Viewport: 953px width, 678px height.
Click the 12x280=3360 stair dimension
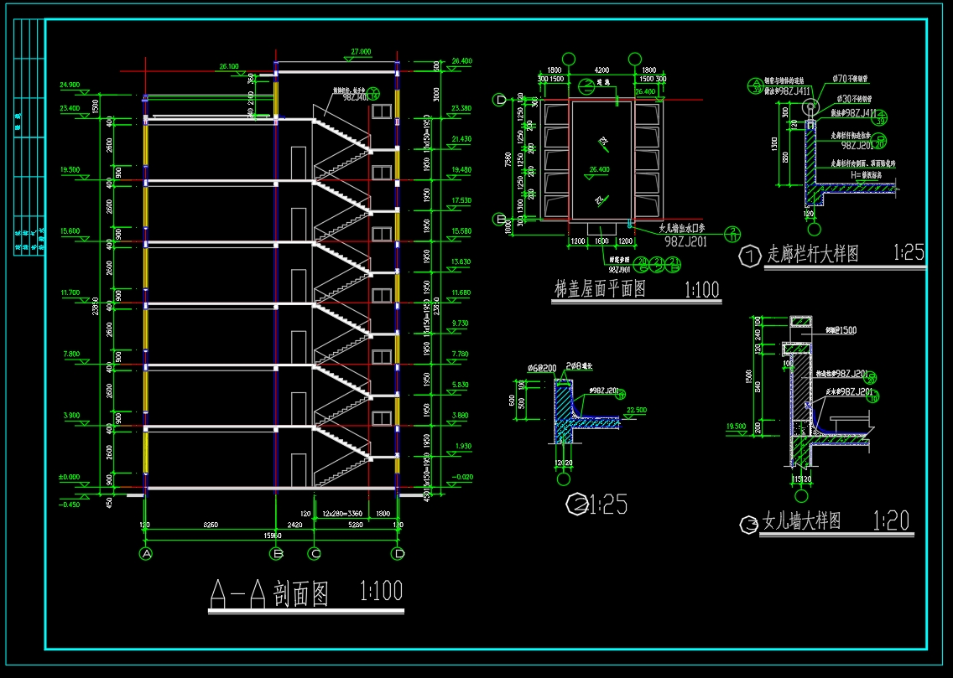pos(342,514)
